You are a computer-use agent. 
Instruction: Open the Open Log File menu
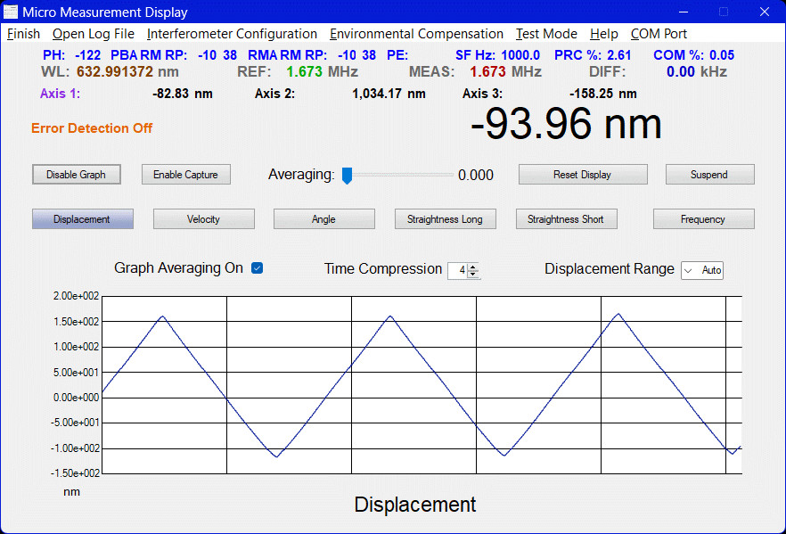(x=94, y=34)
